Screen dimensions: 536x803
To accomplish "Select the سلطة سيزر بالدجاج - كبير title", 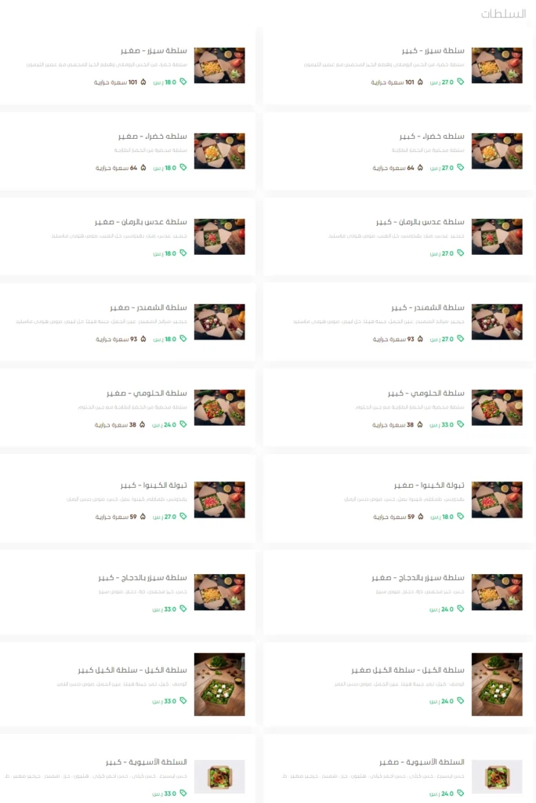I will 143,578.
